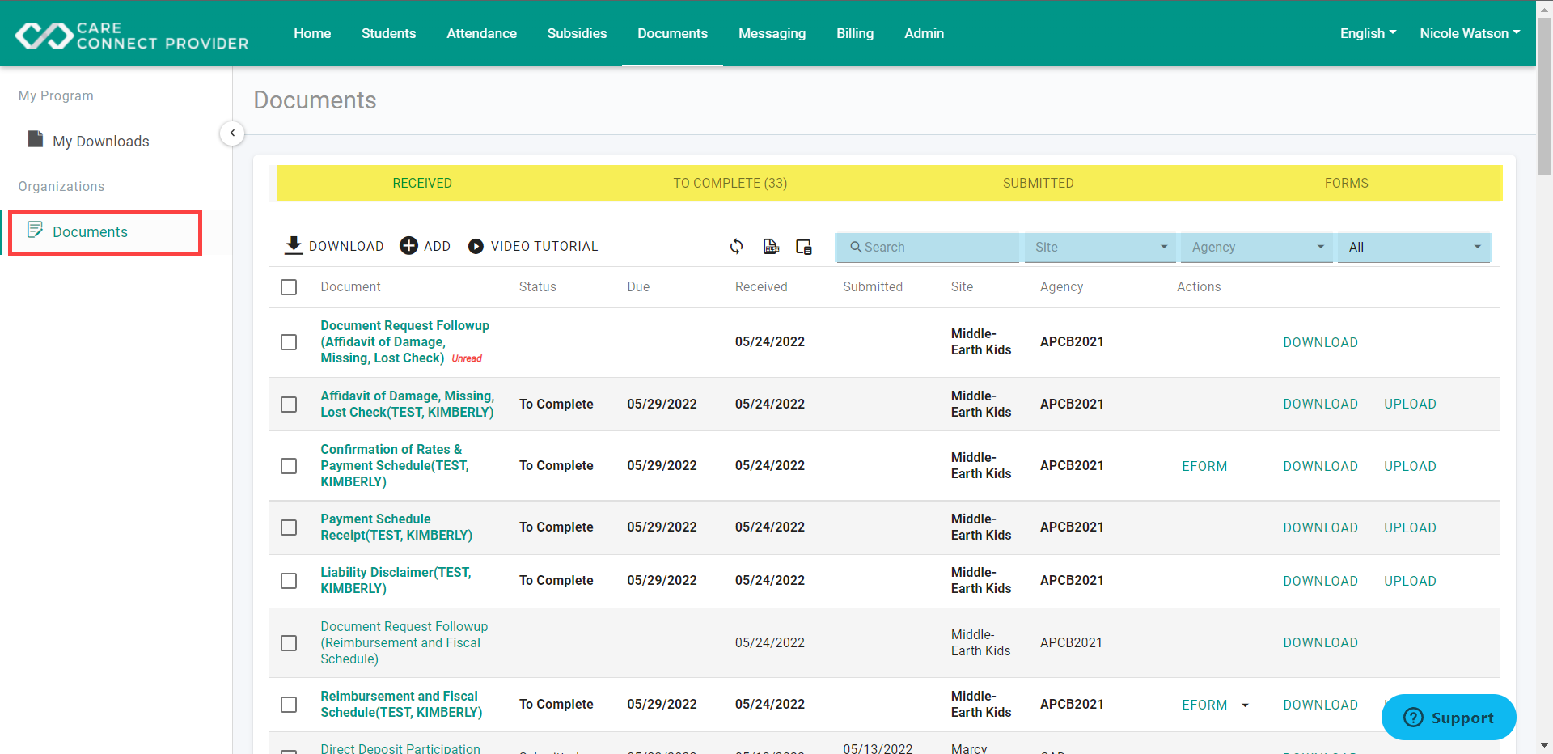The width and height of the screenshot is (1553, 754).
Task: Open the Billing menu
Action: coord(855,33)
